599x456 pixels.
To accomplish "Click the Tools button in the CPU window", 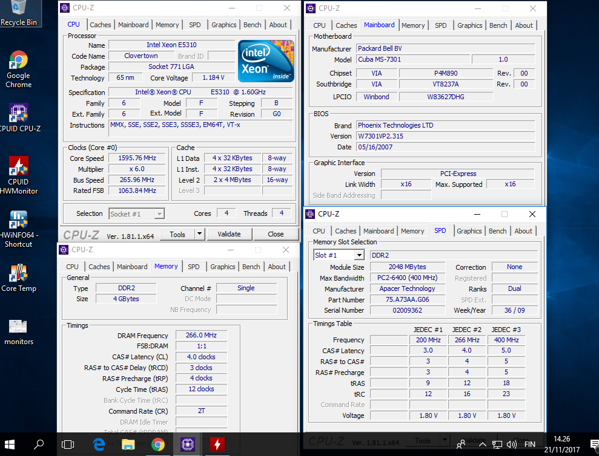I will (177, 234).
